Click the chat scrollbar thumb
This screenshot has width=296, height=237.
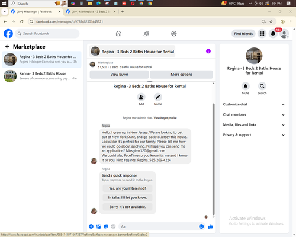(213, 159)
